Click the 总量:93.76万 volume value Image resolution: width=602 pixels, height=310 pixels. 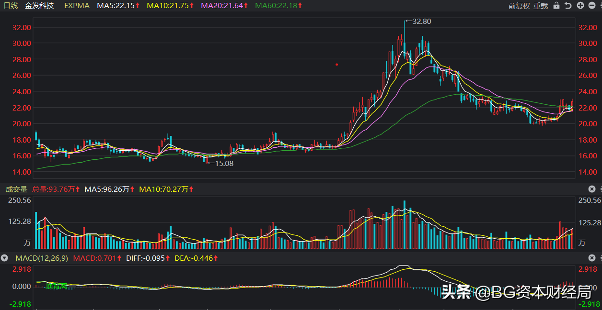[x=56, y=189]
